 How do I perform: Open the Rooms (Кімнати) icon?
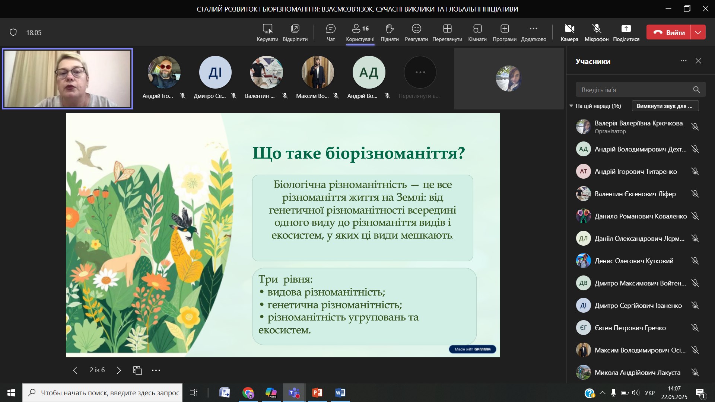[x=477, y=29]
